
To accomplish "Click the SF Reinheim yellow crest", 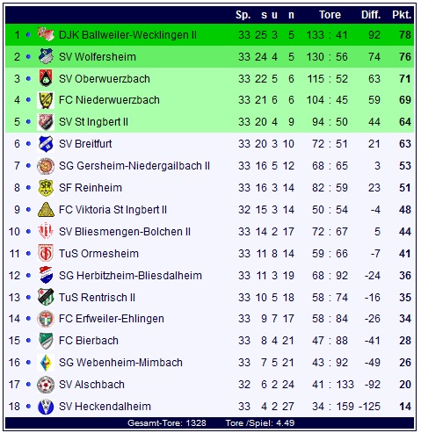I will [46, 188].
